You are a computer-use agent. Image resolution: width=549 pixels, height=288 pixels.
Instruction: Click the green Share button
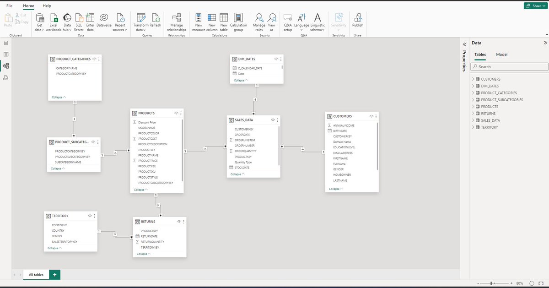click(x=535, y=5)
